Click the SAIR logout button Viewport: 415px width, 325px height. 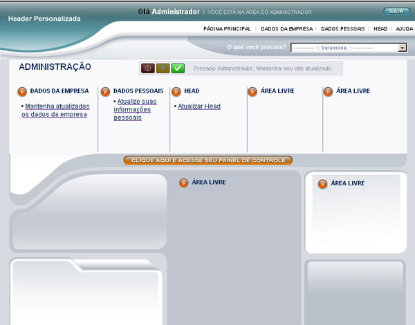coord(396,11)
